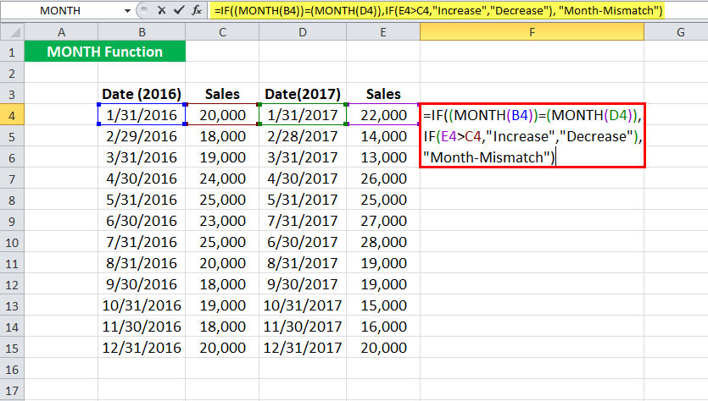This screenshot has width=708, height=401.
Task: Click the Select All corner triangle
Action: tap(12, 32)
